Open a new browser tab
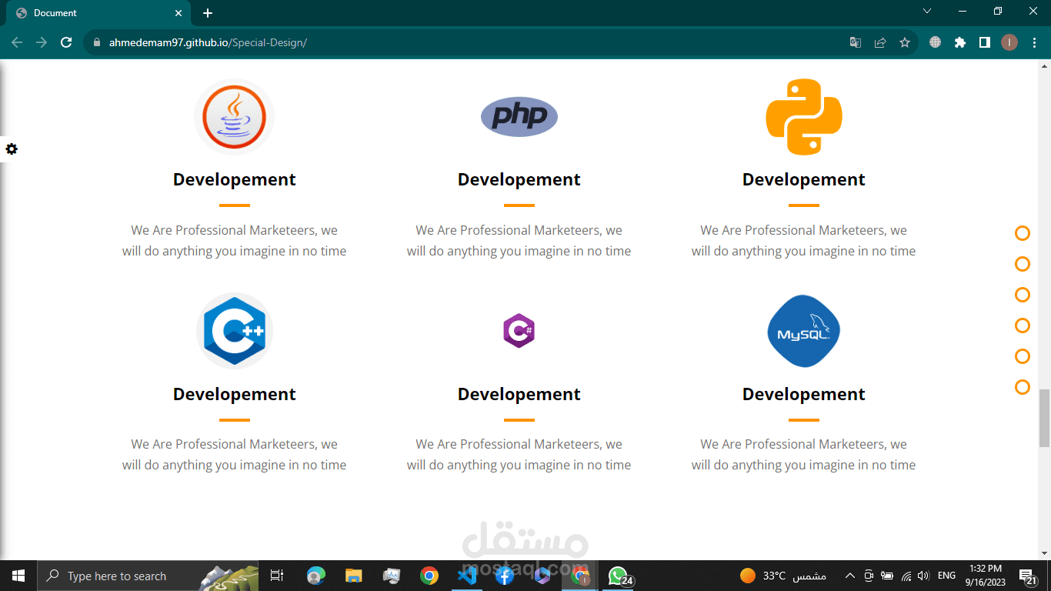Viewport: 1051px width, 591px height. click(x=208, y=13)
